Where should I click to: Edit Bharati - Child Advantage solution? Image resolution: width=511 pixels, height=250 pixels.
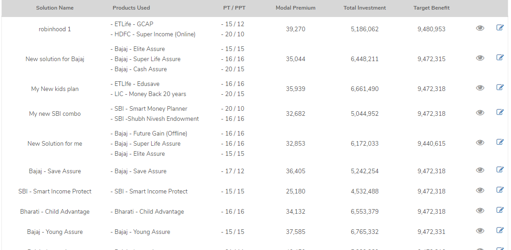[x=500, y=210]
